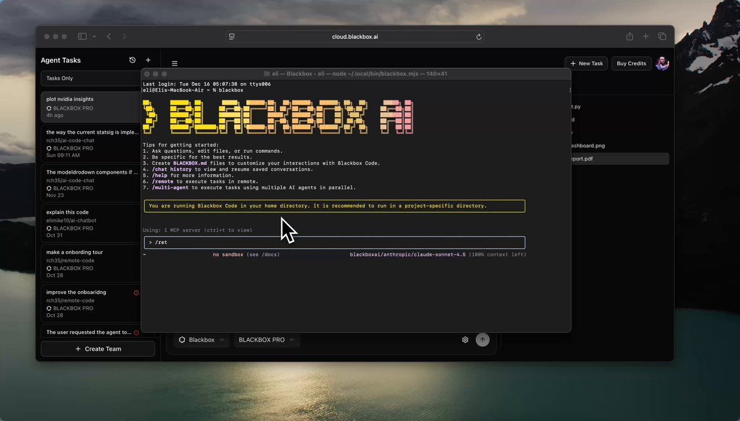This screenshot has width=740, height=421.
Task: Click the '/help' command in tips
Action: [x=160, y=175]
